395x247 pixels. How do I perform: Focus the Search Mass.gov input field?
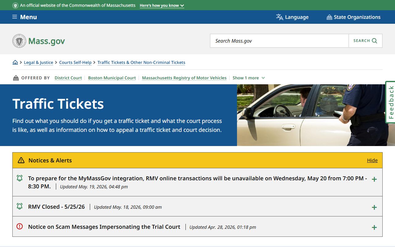[x=279, y=41]
